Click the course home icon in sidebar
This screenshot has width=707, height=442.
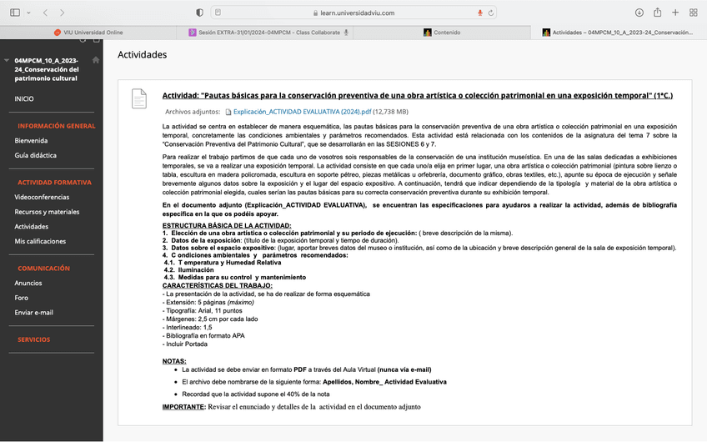point(96,60)
